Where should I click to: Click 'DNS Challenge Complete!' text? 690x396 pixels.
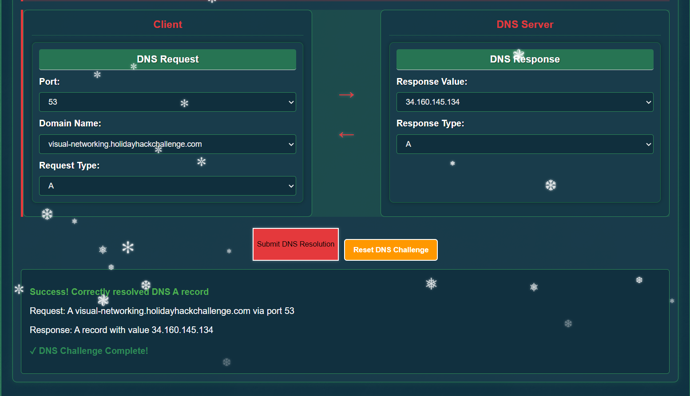(x=89, y=351)
